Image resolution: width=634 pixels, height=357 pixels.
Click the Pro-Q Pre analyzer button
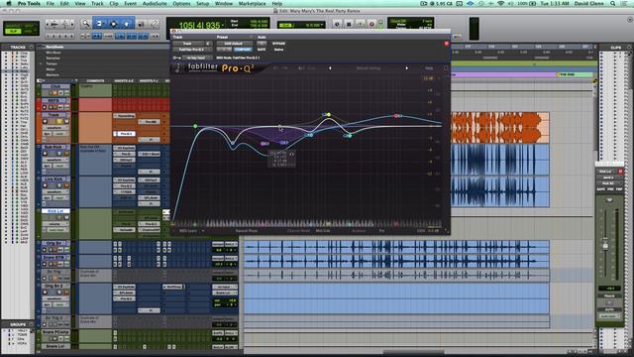pos(381,231)
